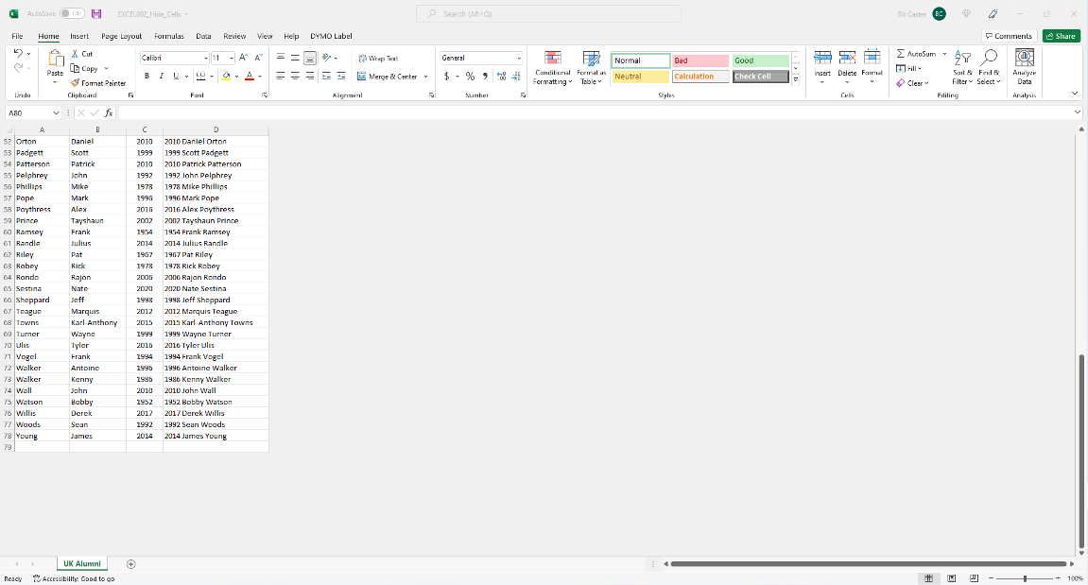This screenshot has height=585, width=1088.
Task: Collapse the ribbon with chevron
Action: coord(1075,93)
